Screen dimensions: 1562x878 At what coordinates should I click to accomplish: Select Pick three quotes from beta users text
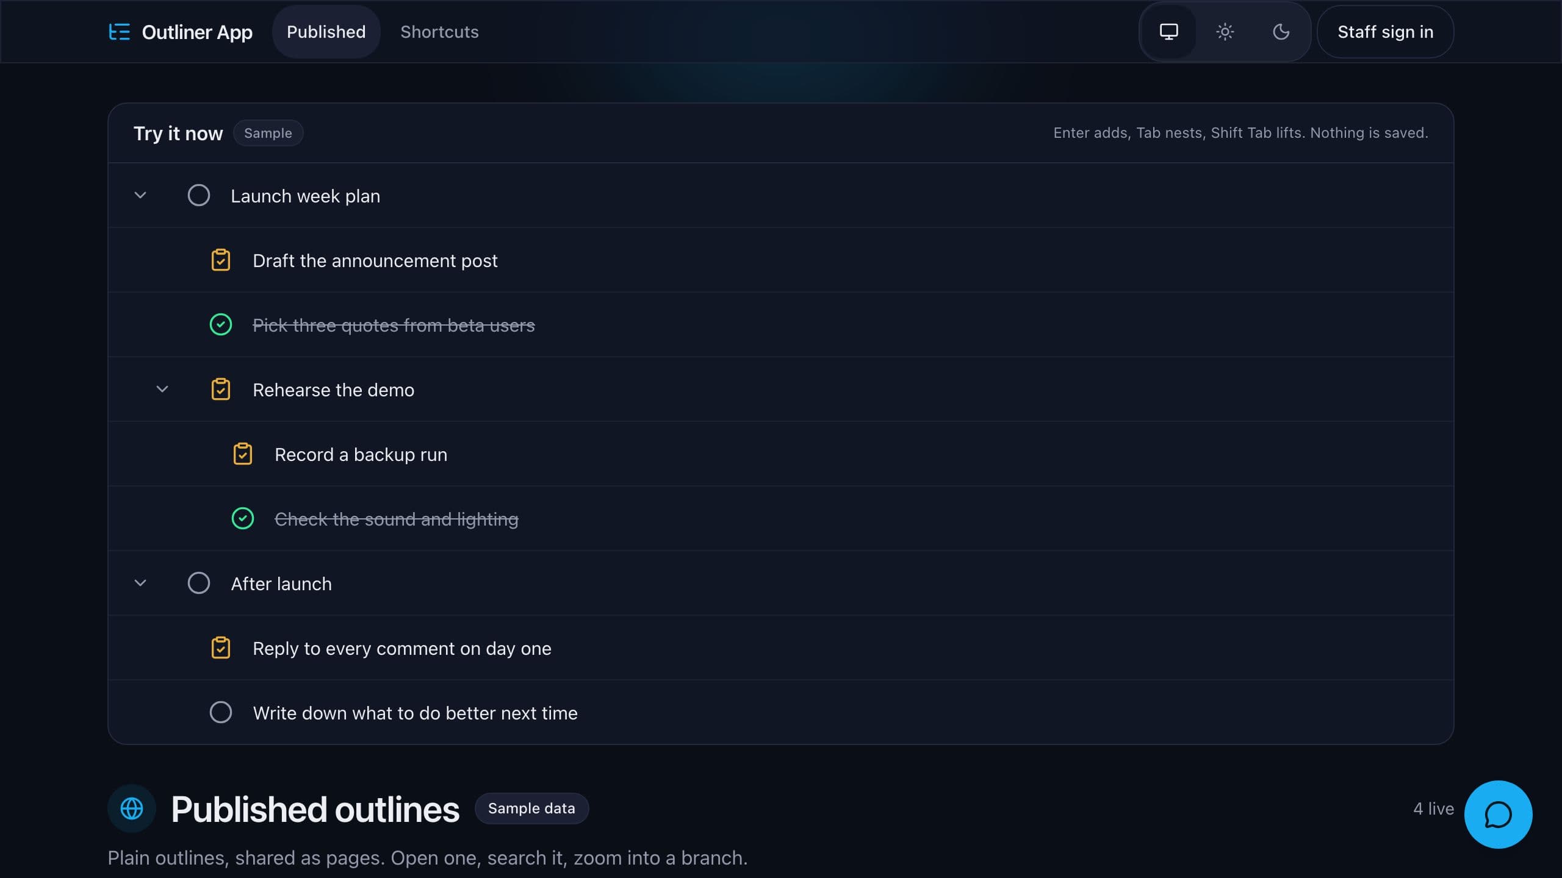394,326
